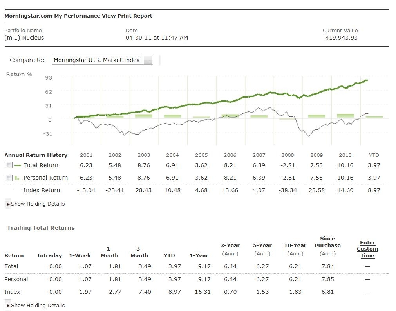Click the Index since purchase value 6.81
Screen dimensions: 396x311
click(328, 292)
